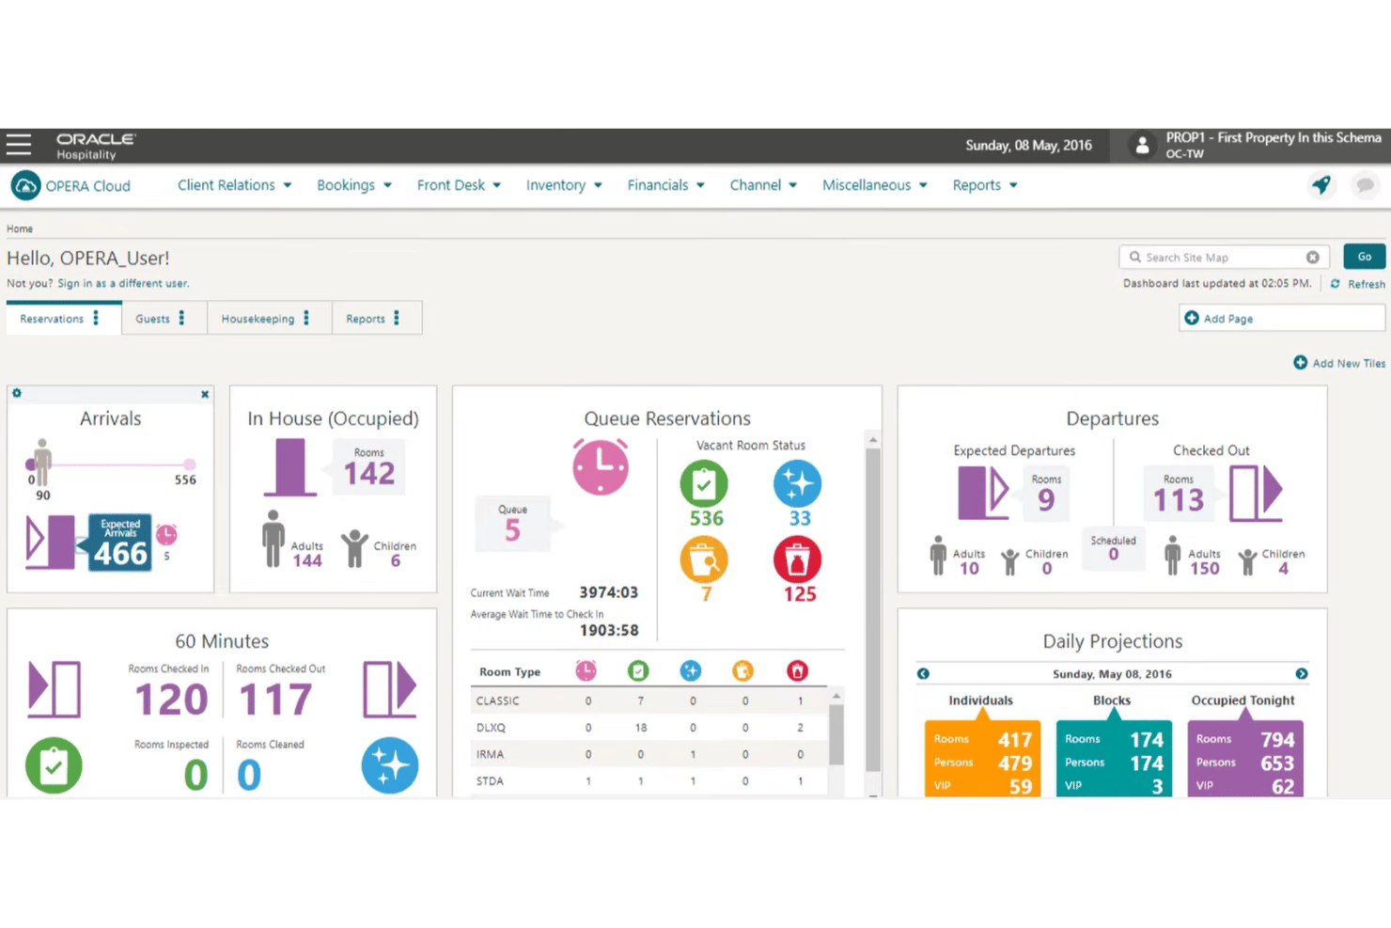This screenshot has width=1391, height=928.
Task: Click the Add Page button
Action: [1282, 319]
